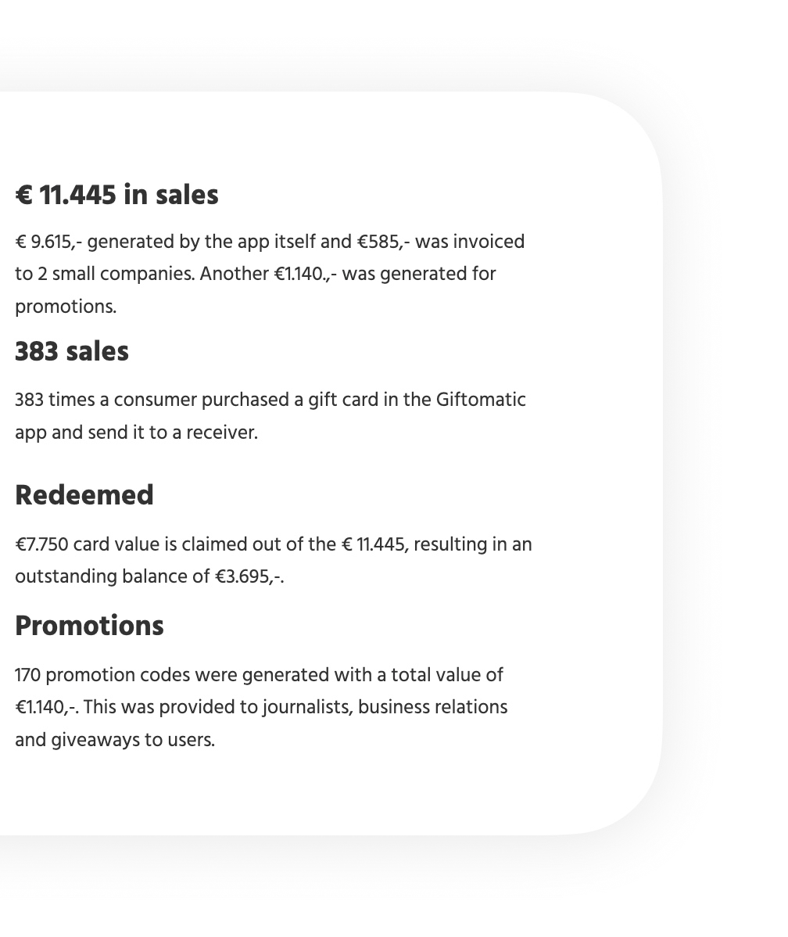Click the '€1.140.,-' amount after 'Another'
This screenshot has width=788, height=937.
(306, 275)
